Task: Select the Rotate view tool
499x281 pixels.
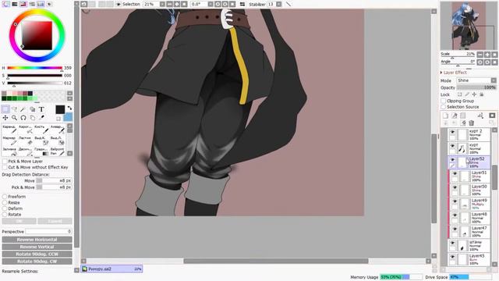Action: [23, 118]
